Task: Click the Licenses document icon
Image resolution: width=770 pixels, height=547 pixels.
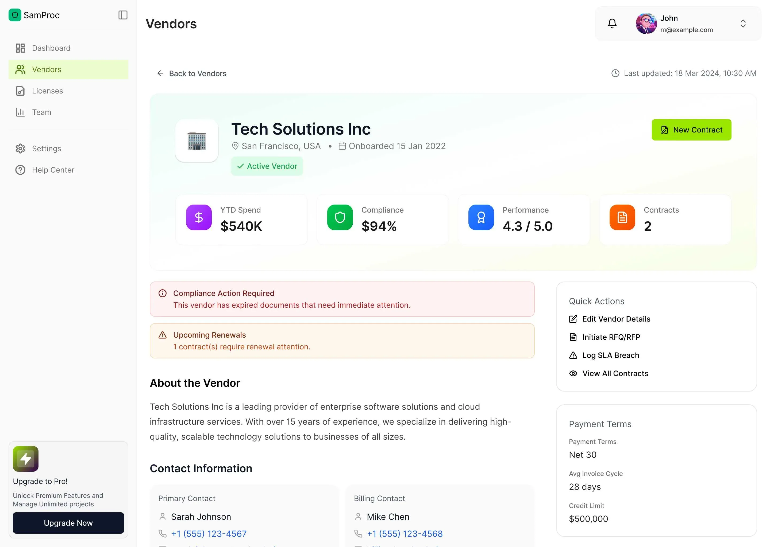Action: click(20, 91)
